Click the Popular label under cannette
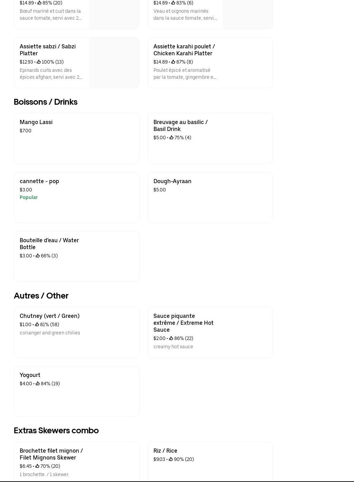Image resolution: width=354 pixels, height=482 pixels. coord(29,198)
